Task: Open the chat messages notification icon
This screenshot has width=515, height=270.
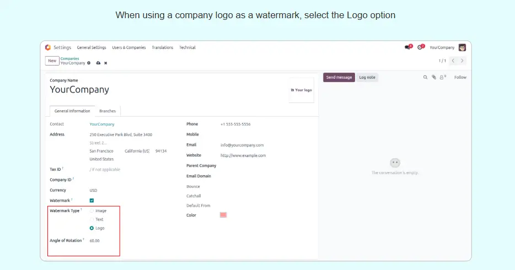Action: (407, 47)
